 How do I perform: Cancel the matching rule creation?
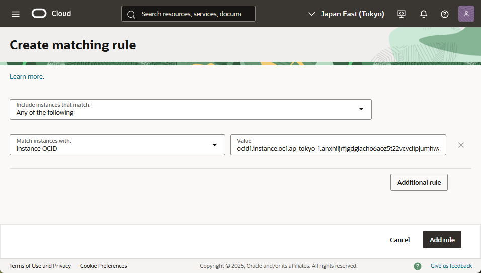pos(399,240)
